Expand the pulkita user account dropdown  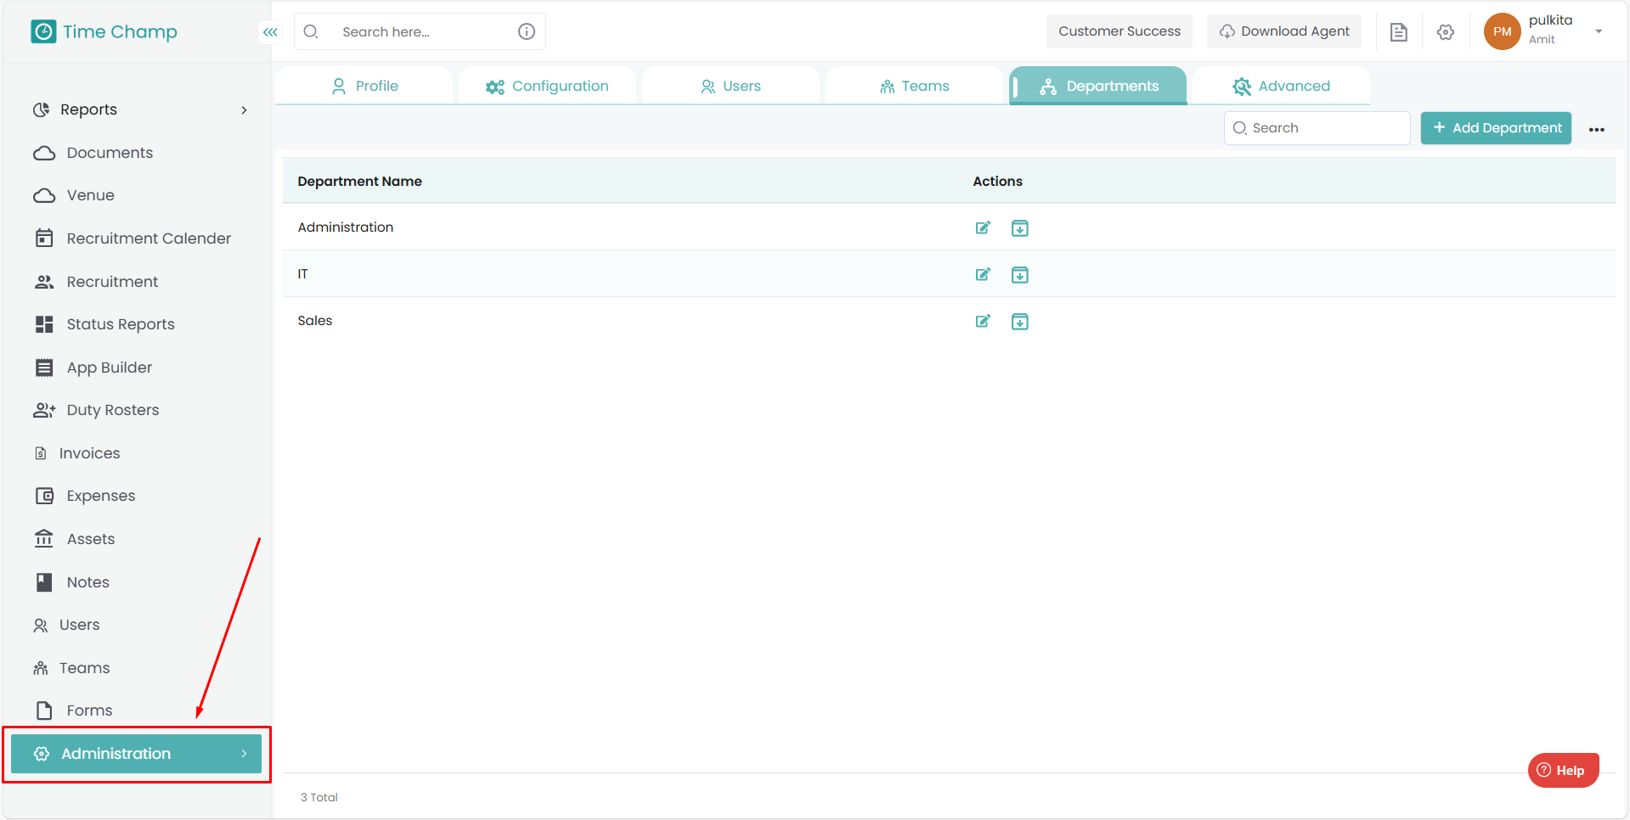tap(1598, 31)
